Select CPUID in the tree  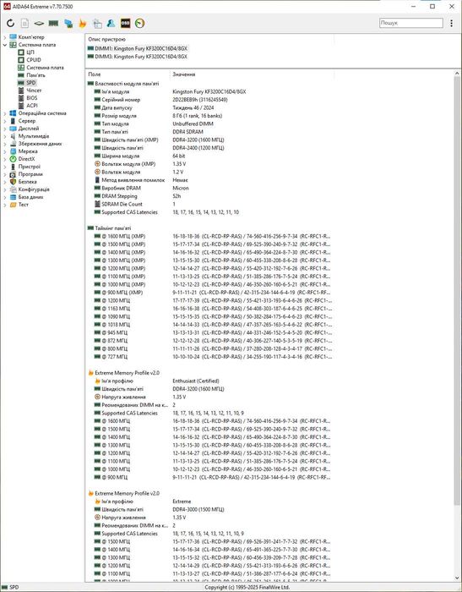click(34, 60)
